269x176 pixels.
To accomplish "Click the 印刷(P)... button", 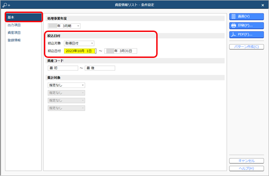I will (x=246, y=25).
